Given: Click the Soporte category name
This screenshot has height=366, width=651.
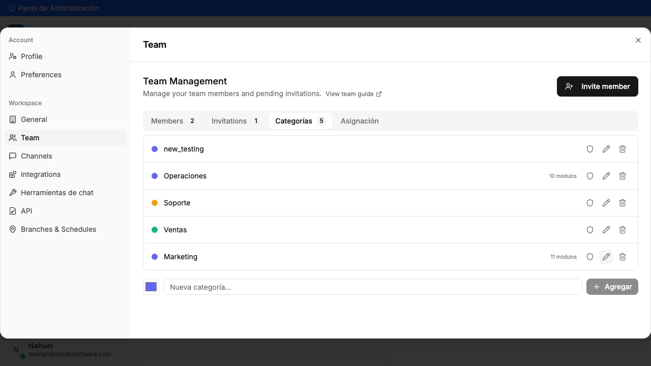Looking at the screenshot, I should (177, 203).
